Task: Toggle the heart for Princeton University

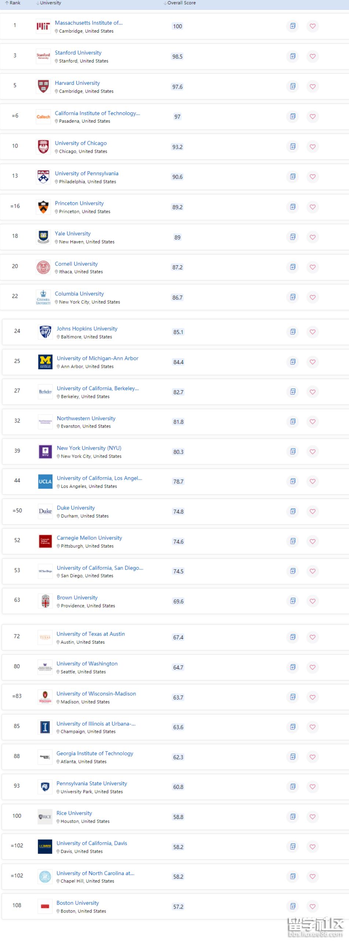Action: 313,207
